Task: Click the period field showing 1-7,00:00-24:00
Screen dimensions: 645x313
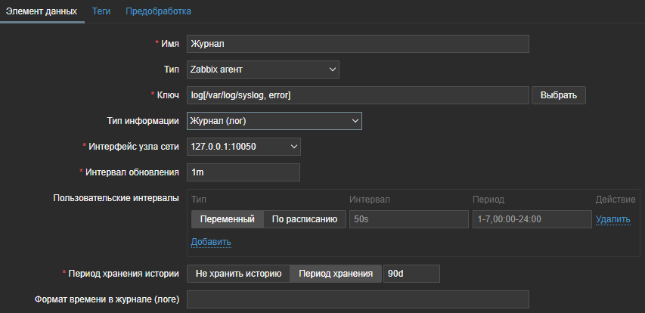Action: (530, 219)
